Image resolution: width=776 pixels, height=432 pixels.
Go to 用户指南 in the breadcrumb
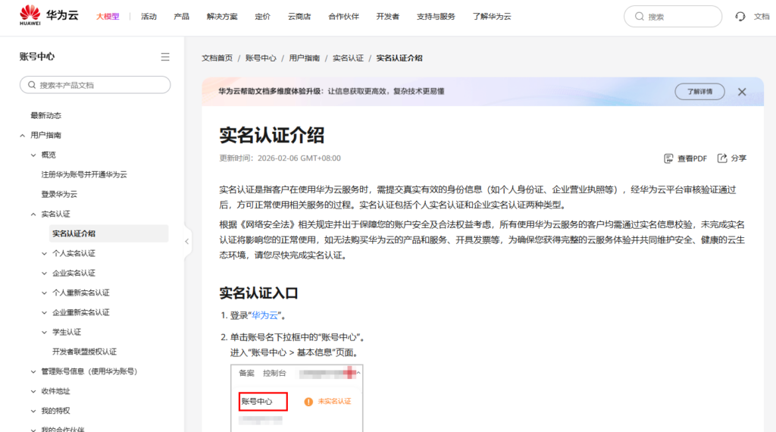click(304, 58)
